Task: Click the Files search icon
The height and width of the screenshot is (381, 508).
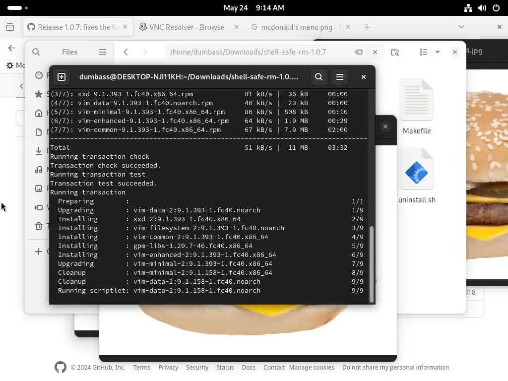Action: 36,52
